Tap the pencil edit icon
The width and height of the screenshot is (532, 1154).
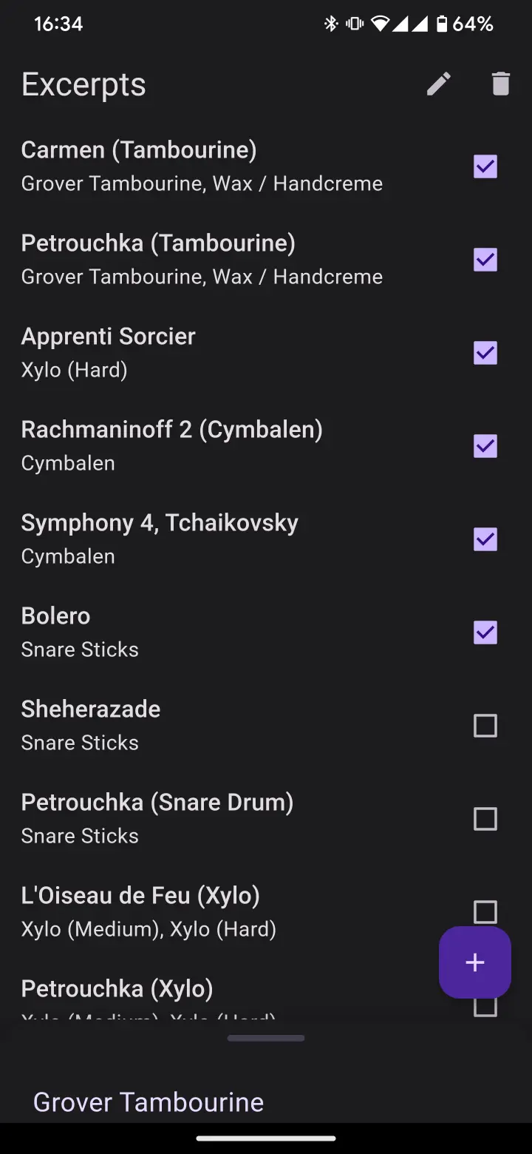439,84
